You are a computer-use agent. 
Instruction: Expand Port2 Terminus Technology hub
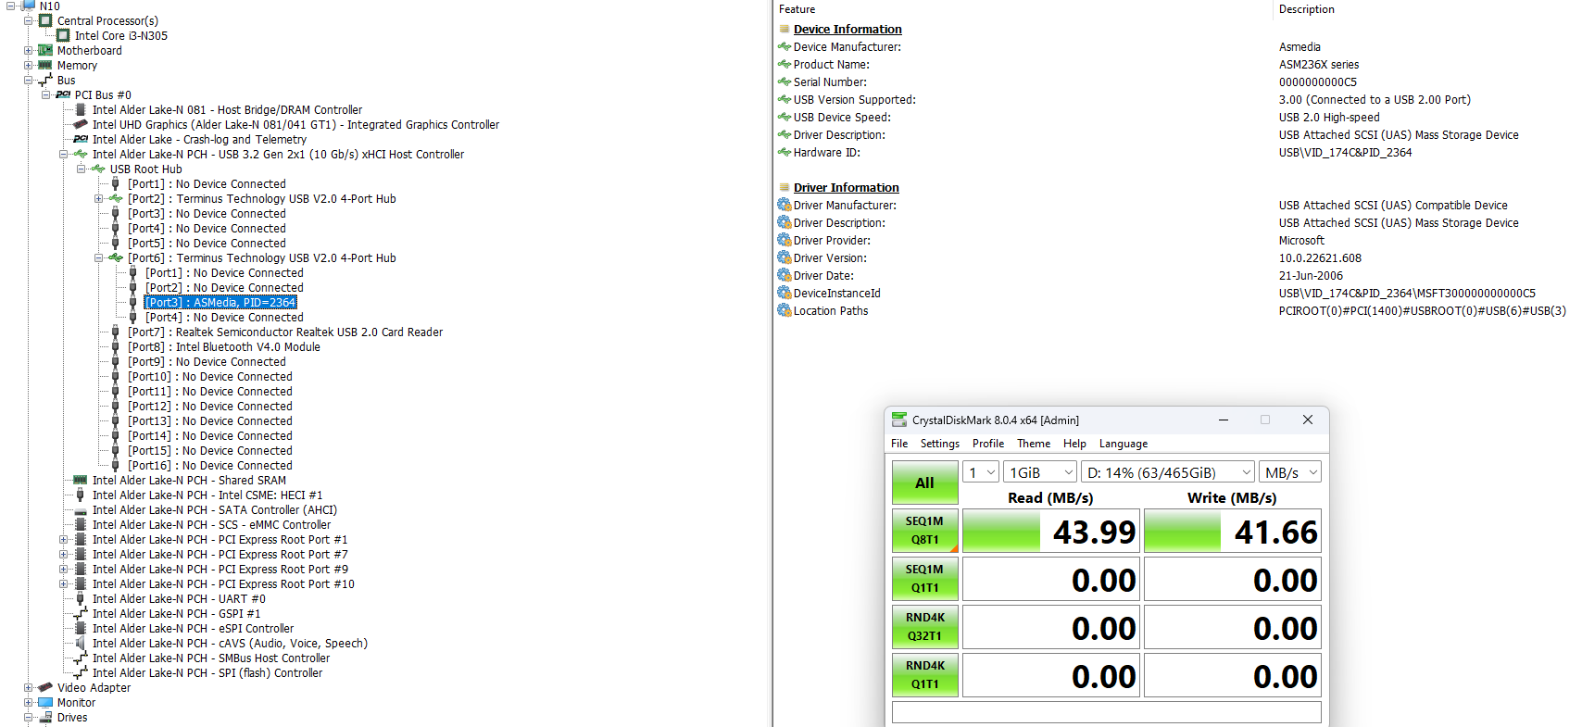pyautogui.click(x=98, y=198)
